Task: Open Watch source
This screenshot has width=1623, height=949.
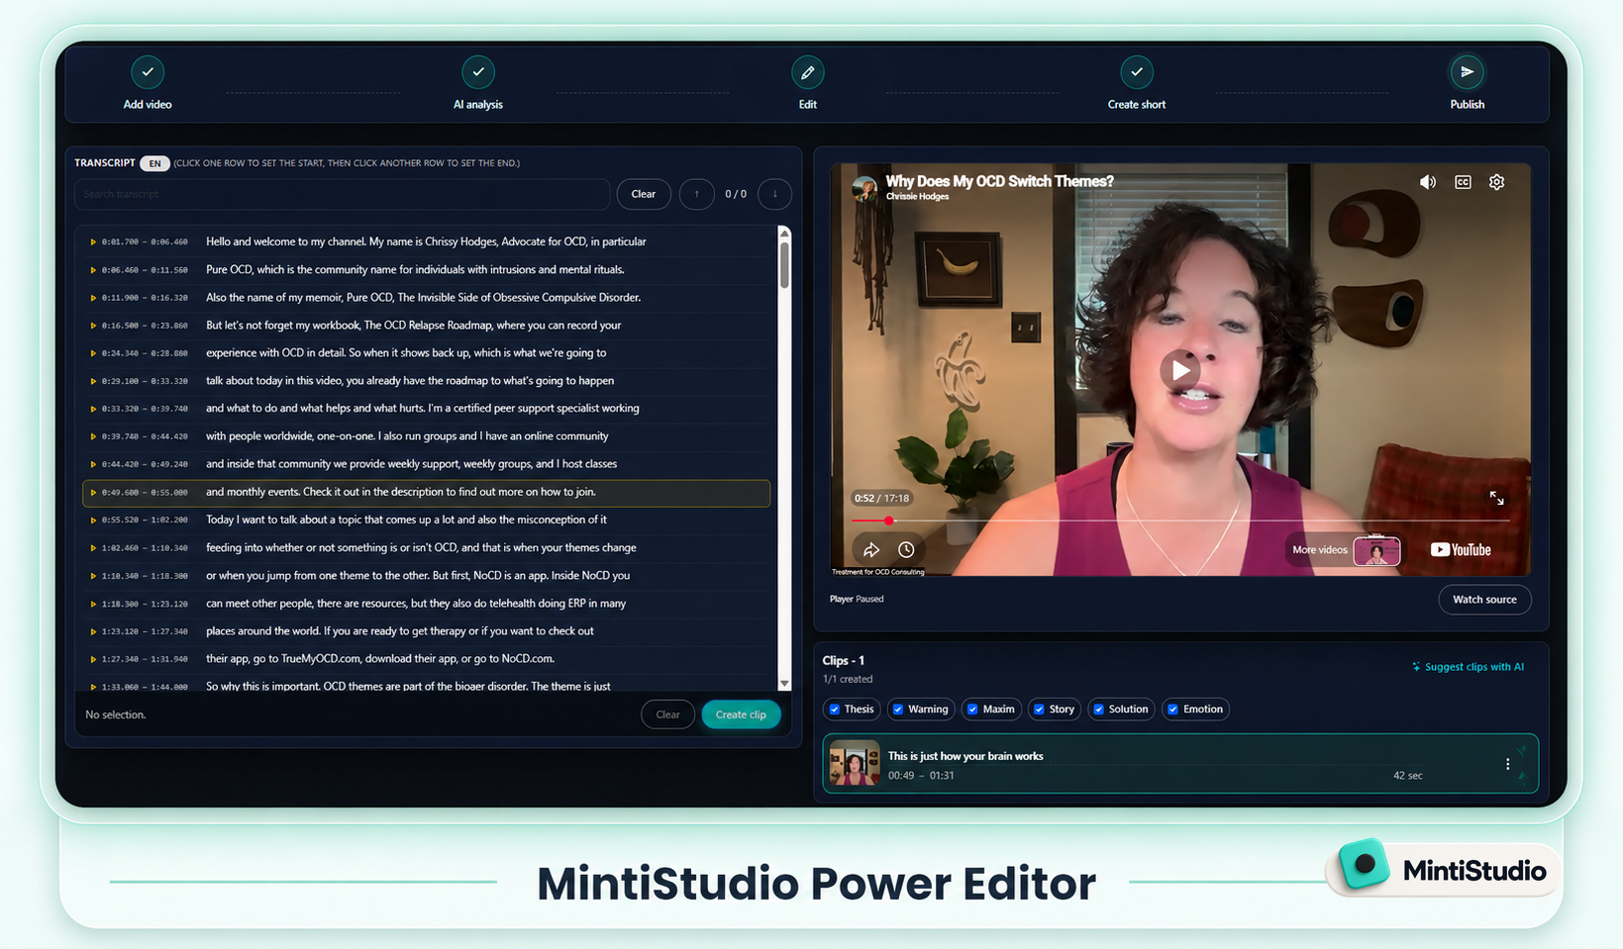Action: pos(1484,600)
